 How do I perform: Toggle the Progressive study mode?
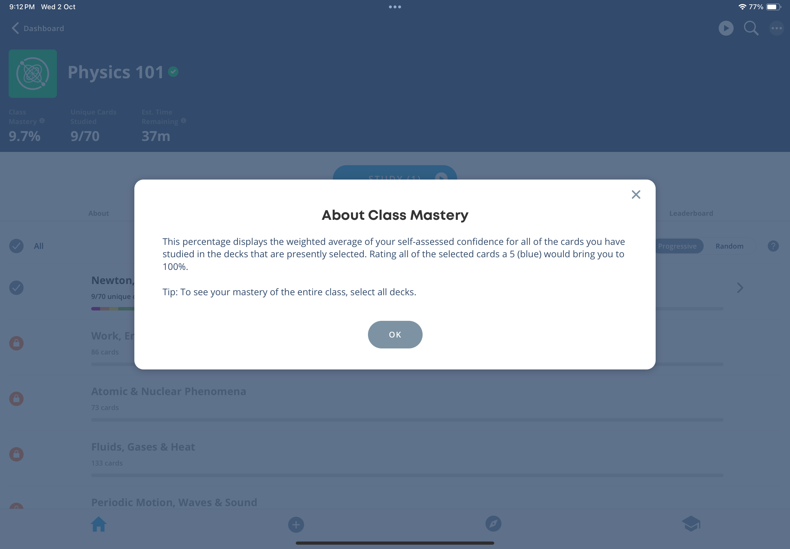(677, 246)
